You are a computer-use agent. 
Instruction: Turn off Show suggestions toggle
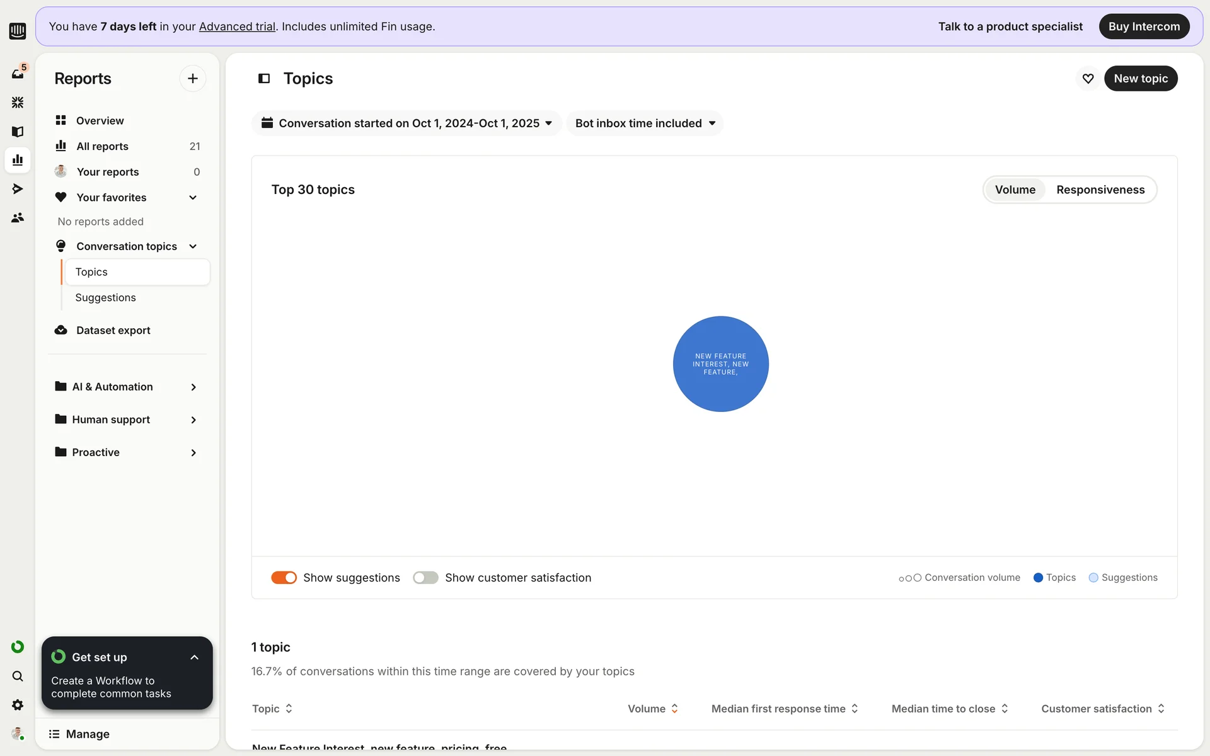pyautogui.click(x=284, y=578)
